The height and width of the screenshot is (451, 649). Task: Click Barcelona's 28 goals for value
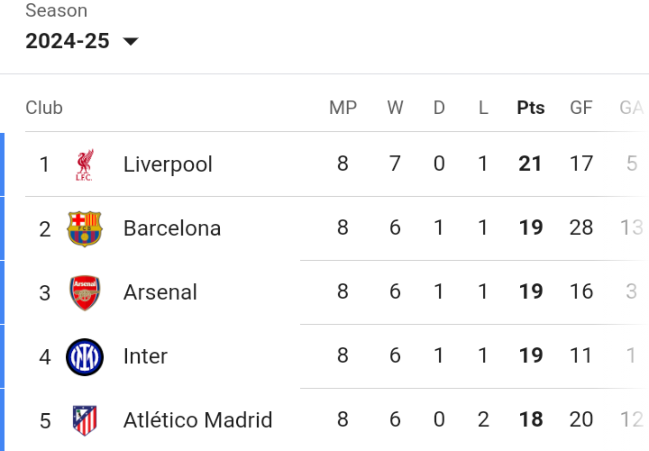(581, 228)
